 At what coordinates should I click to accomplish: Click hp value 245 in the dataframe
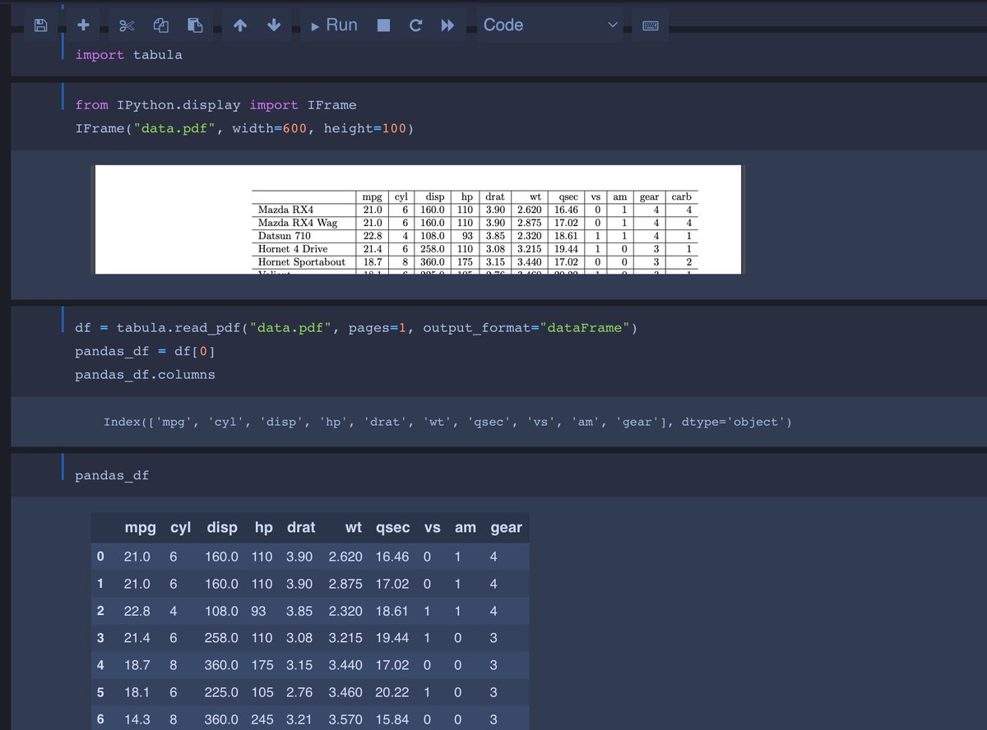point(262,719)
